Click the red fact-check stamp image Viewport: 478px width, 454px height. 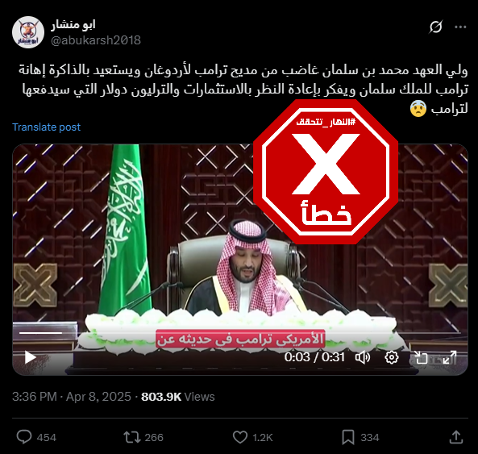point(326,172)
